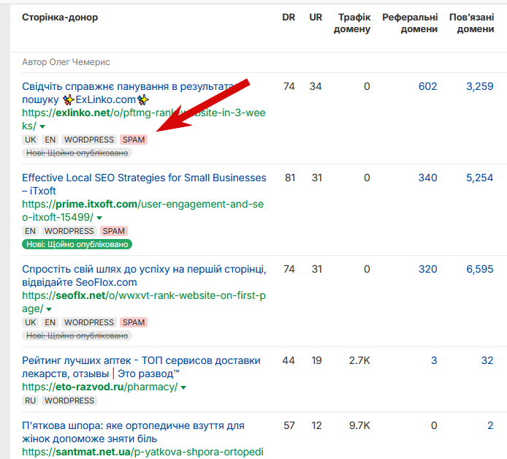Open the SeoFlox.com page title link
The height and width of the screenshot is (459, 507).
click(144, 276)
